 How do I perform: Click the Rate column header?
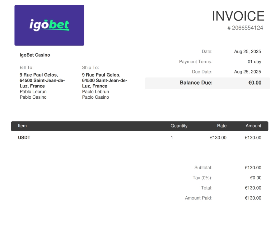pyautogui.click(x=222, y=126)
